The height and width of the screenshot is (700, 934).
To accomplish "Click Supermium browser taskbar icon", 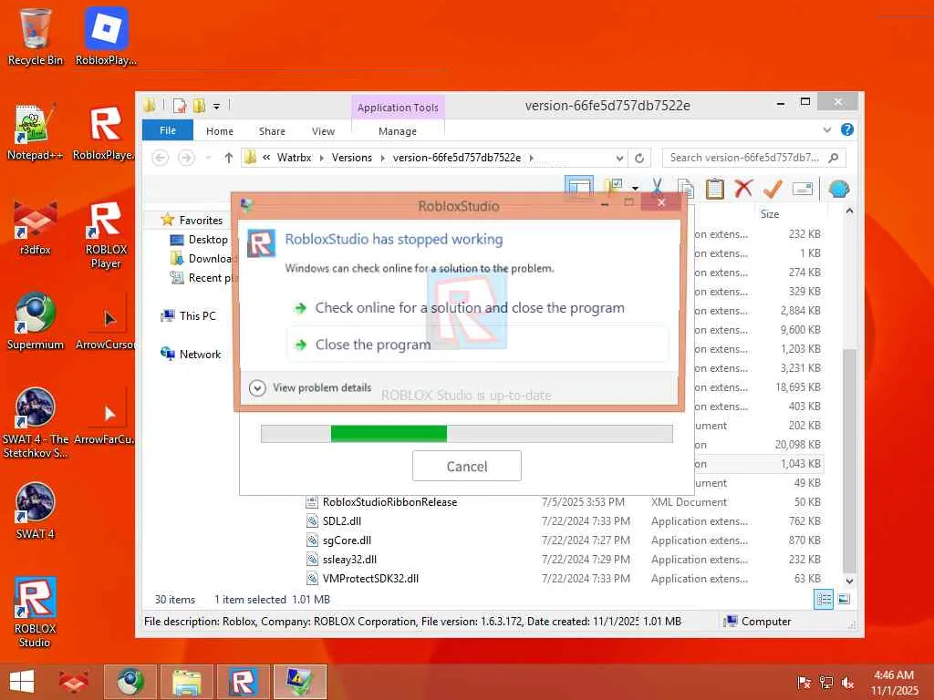I will coord(130,682).
